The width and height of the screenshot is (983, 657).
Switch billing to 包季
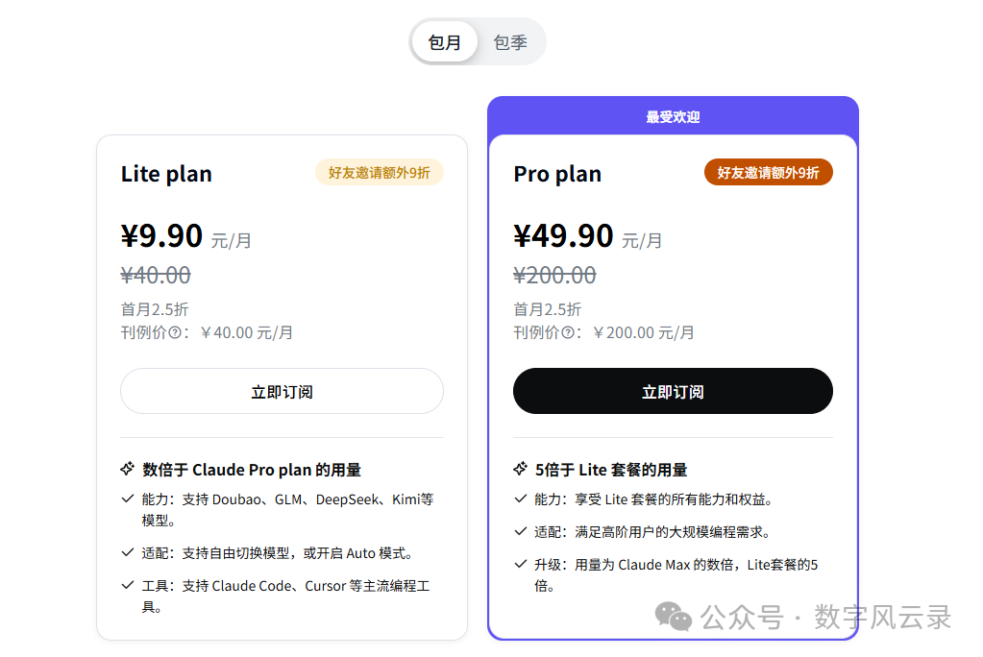pyautogui.click(x=510, y=41)
